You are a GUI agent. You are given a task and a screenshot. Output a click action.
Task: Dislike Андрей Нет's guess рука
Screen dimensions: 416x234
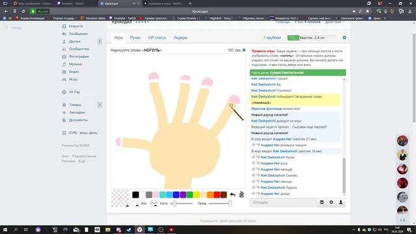point(258,163)
